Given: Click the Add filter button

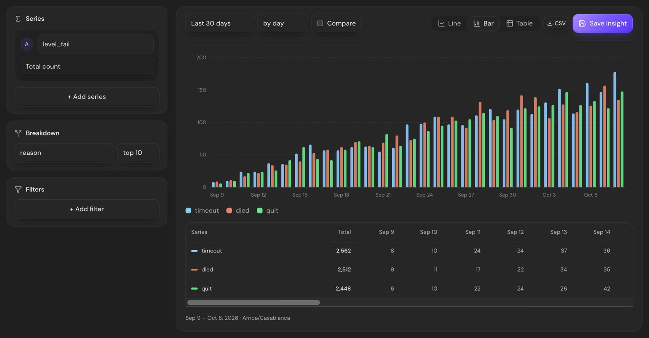Looking at the screenshot, I should (x=87, y=209).
